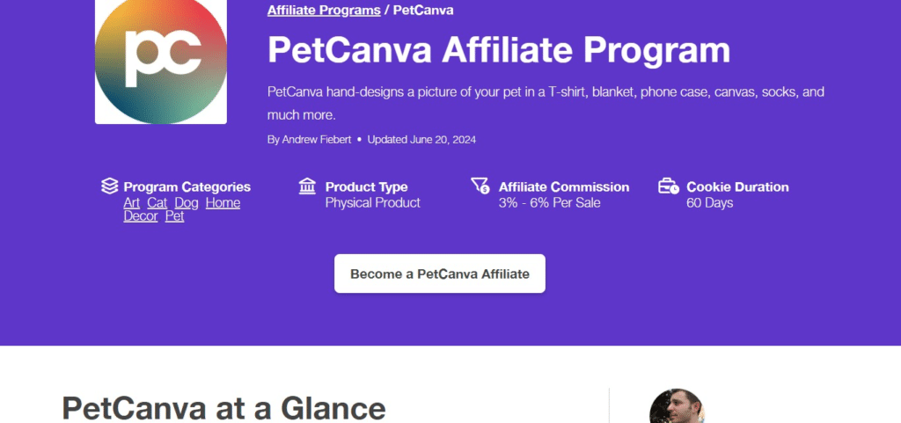Click the Updated June 20, 2024 date
The width and height of the screenshot is (901, 423).
coord(421,140)
